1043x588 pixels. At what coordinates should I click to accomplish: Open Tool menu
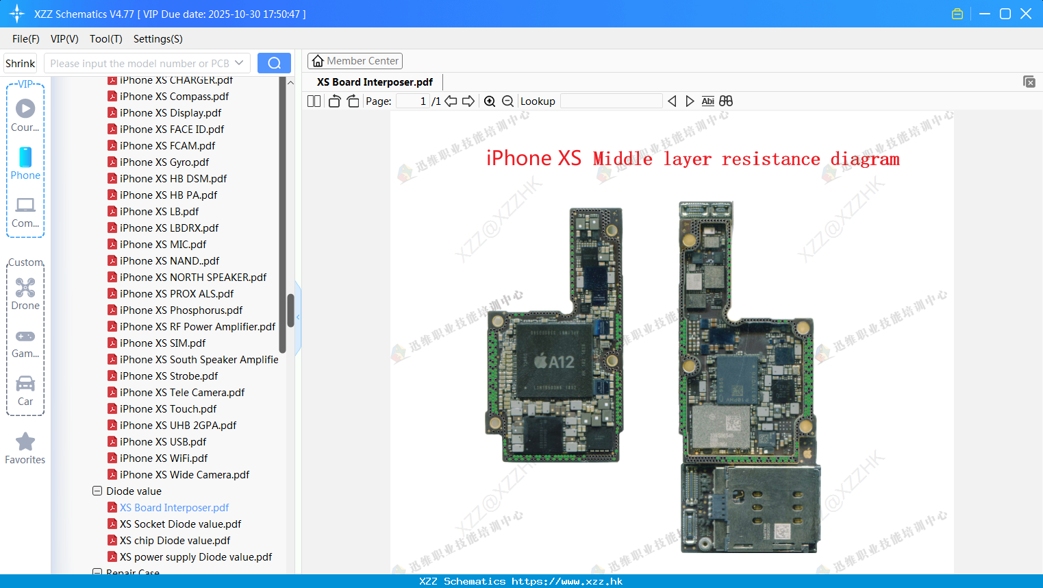(x=106, y=39)
